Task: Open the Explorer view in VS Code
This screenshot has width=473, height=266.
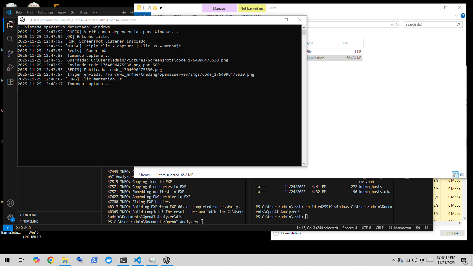Action: tap(10, 25)
